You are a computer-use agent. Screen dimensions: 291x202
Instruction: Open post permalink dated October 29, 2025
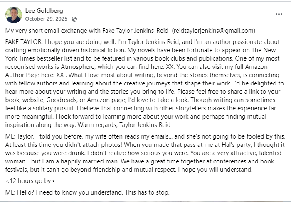[x=46, y=19]
